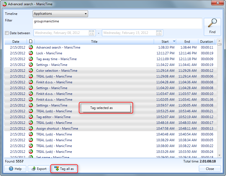226x176 pixels.
Task: Sort results by the Duration column header
Action: pos(207,41)
